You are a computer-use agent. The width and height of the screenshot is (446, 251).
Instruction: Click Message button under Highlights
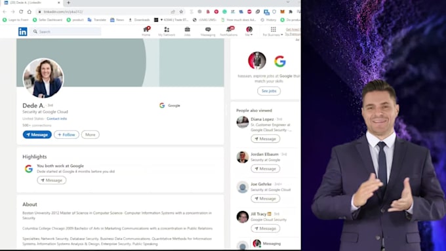coord(51,180)
